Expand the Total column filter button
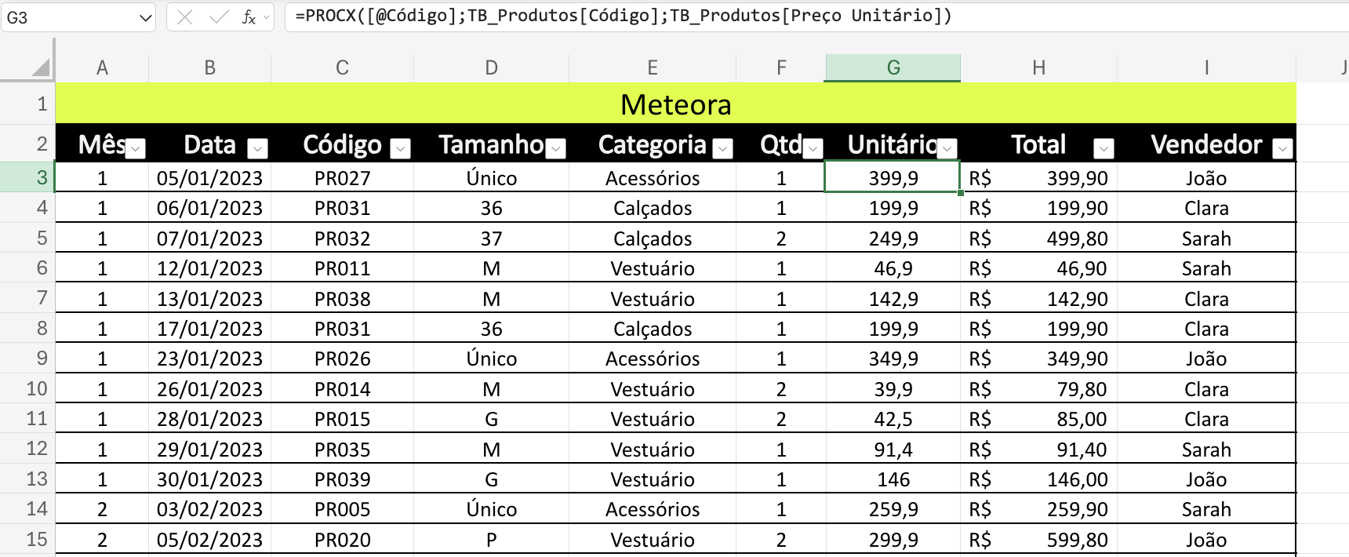1349x557 pixels. click(1104, 148)
